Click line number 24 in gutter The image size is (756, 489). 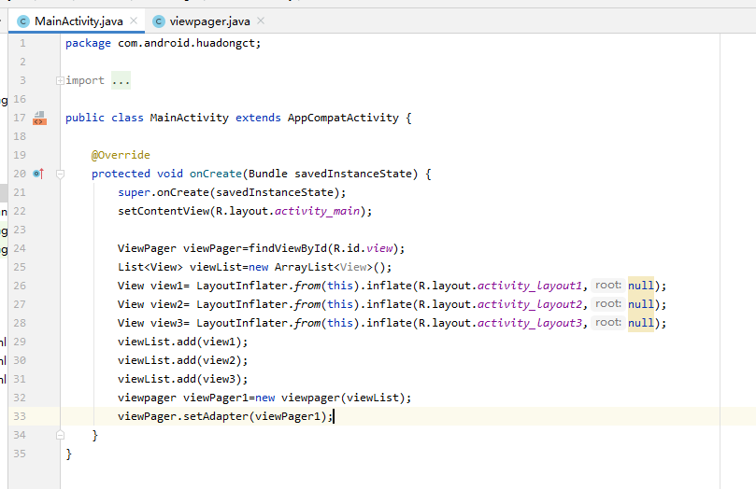21,248
